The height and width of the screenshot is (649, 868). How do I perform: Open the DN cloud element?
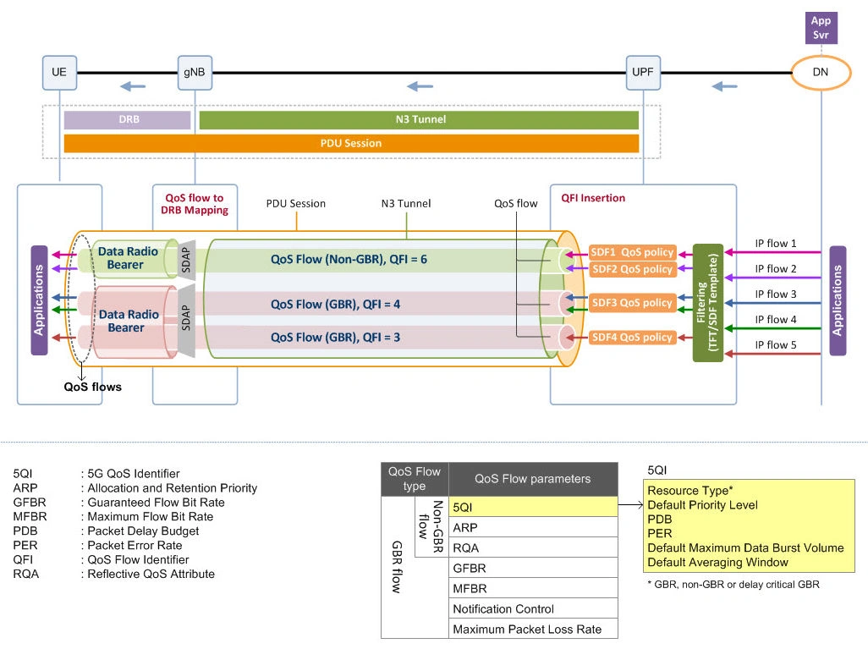point(820,73)
